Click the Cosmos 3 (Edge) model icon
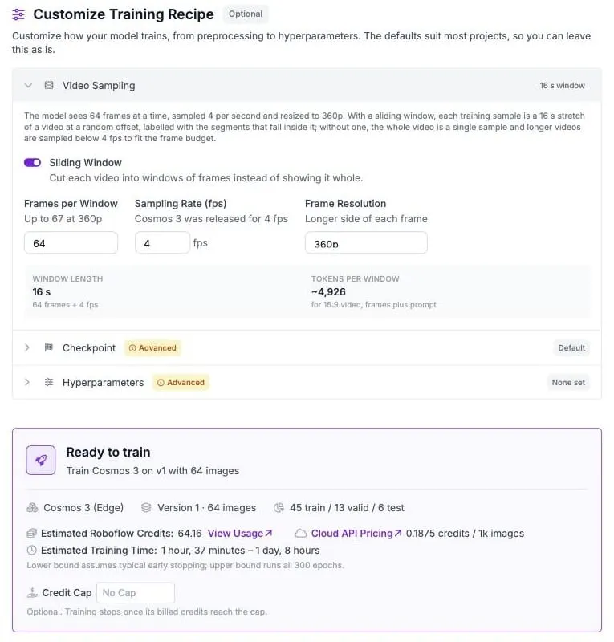This screenshot has height=642, width=614. click(32, 508)
